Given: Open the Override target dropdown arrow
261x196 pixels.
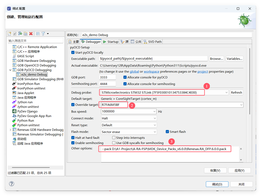Looking at the screenshot, I should pos(241,105).
